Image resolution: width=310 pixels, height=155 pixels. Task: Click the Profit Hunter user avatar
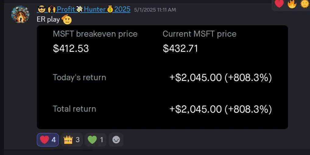[20, 14]
